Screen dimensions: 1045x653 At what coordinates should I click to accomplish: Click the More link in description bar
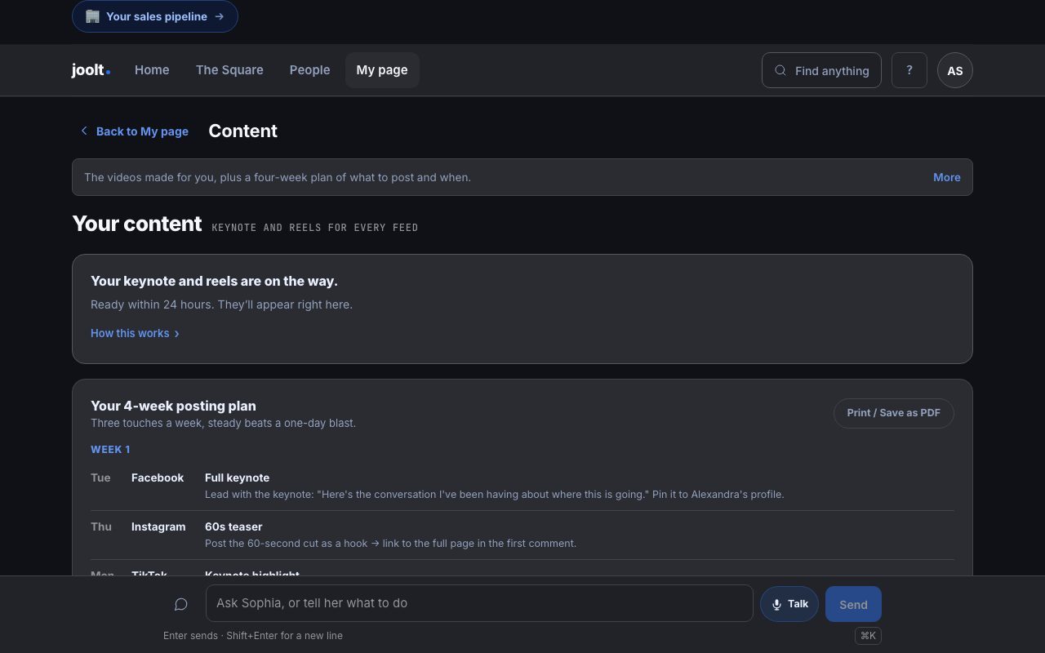(947, 177)
